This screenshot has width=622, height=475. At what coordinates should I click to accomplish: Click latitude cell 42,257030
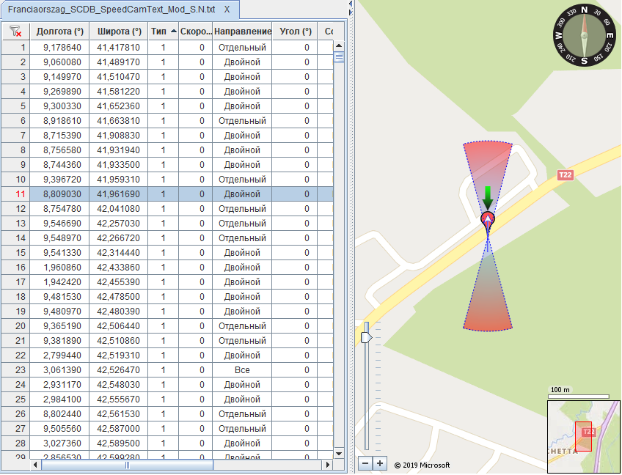point(119,224)
